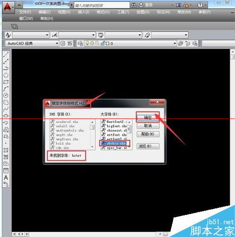Click the My Workspace icon beside the gear
The width and height of the screenshot is (235, 237).
click(70, 43)
